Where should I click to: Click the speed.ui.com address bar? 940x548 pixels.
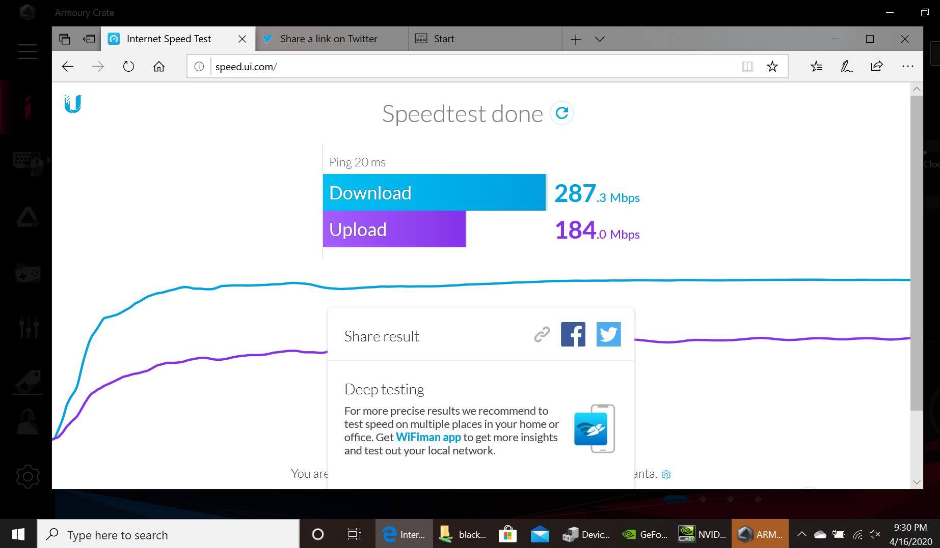tap(459, 67)
